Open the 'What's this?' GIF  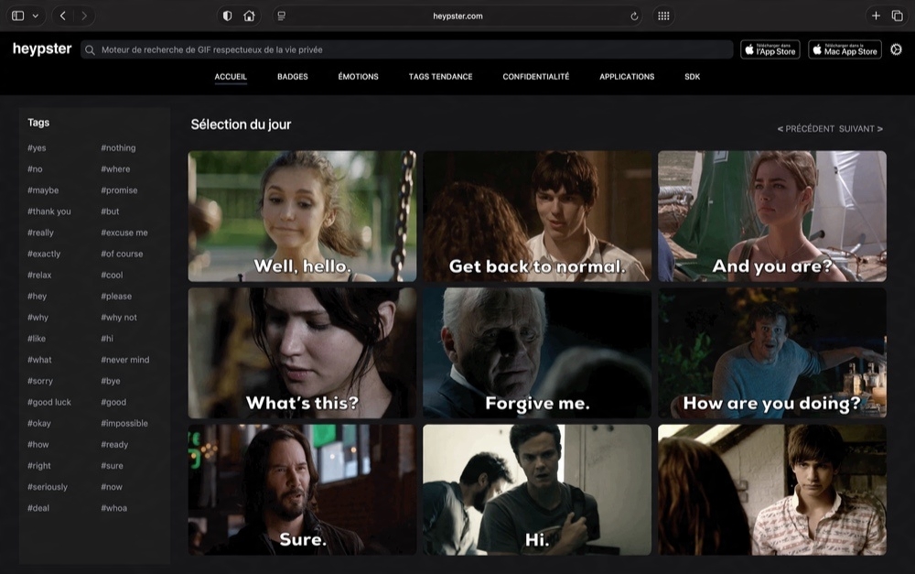point(302,352)
